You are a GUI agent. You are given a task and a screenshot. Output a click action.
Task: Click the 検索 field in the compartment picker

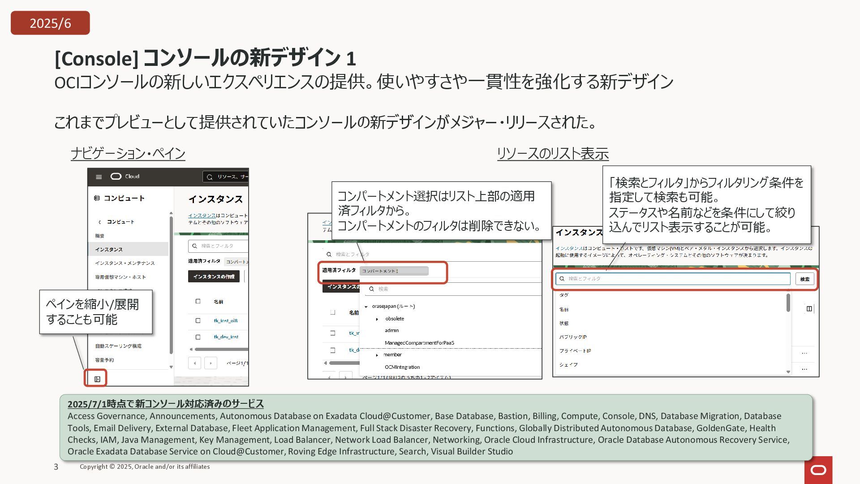(452, 289)
